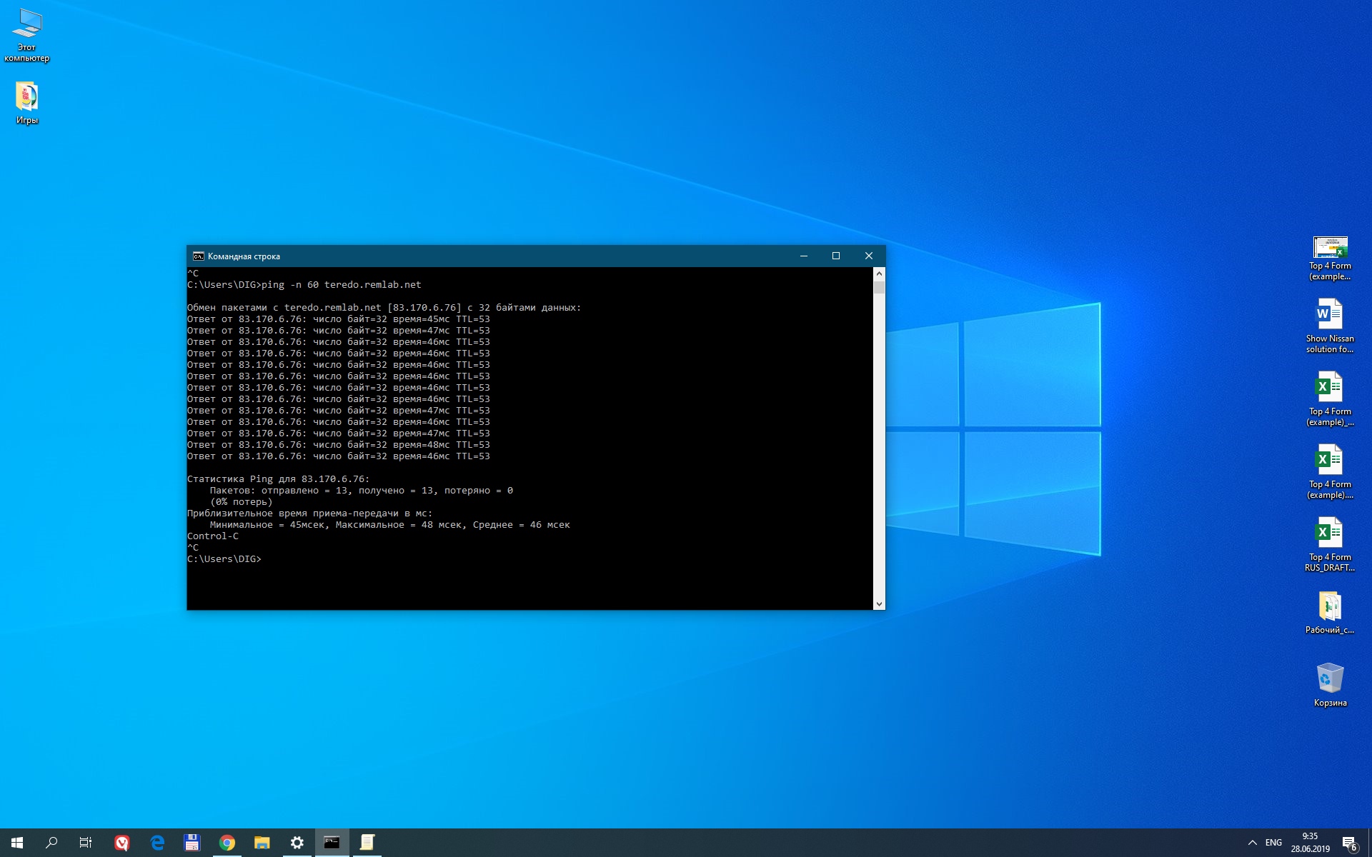1372x857 pixels.
Task: Select the 'Top 4 Form (example...' thumbnail file
Action: coord(1329,259)
